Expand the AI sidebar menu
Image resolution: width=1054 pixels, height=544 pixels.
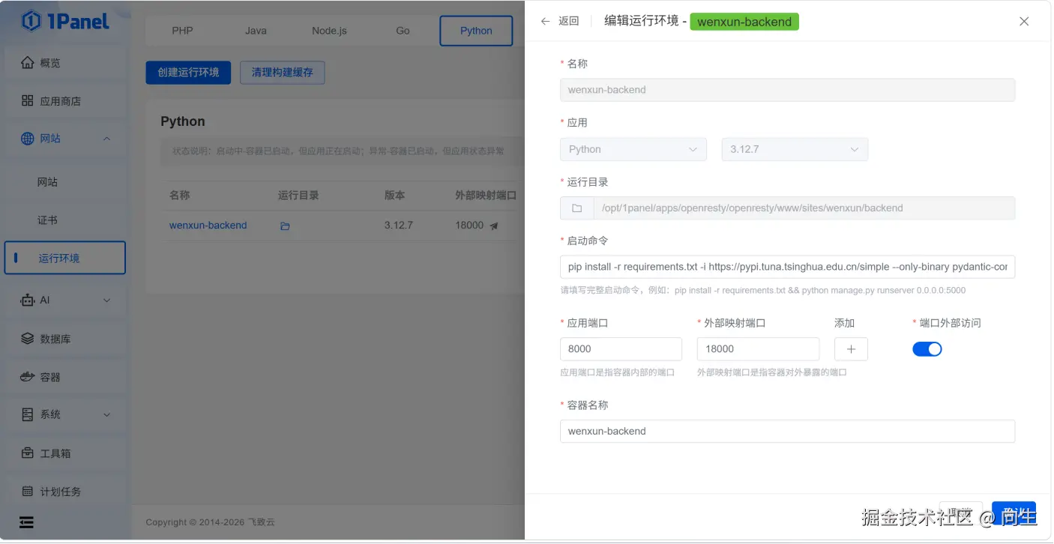coord(106,300)
